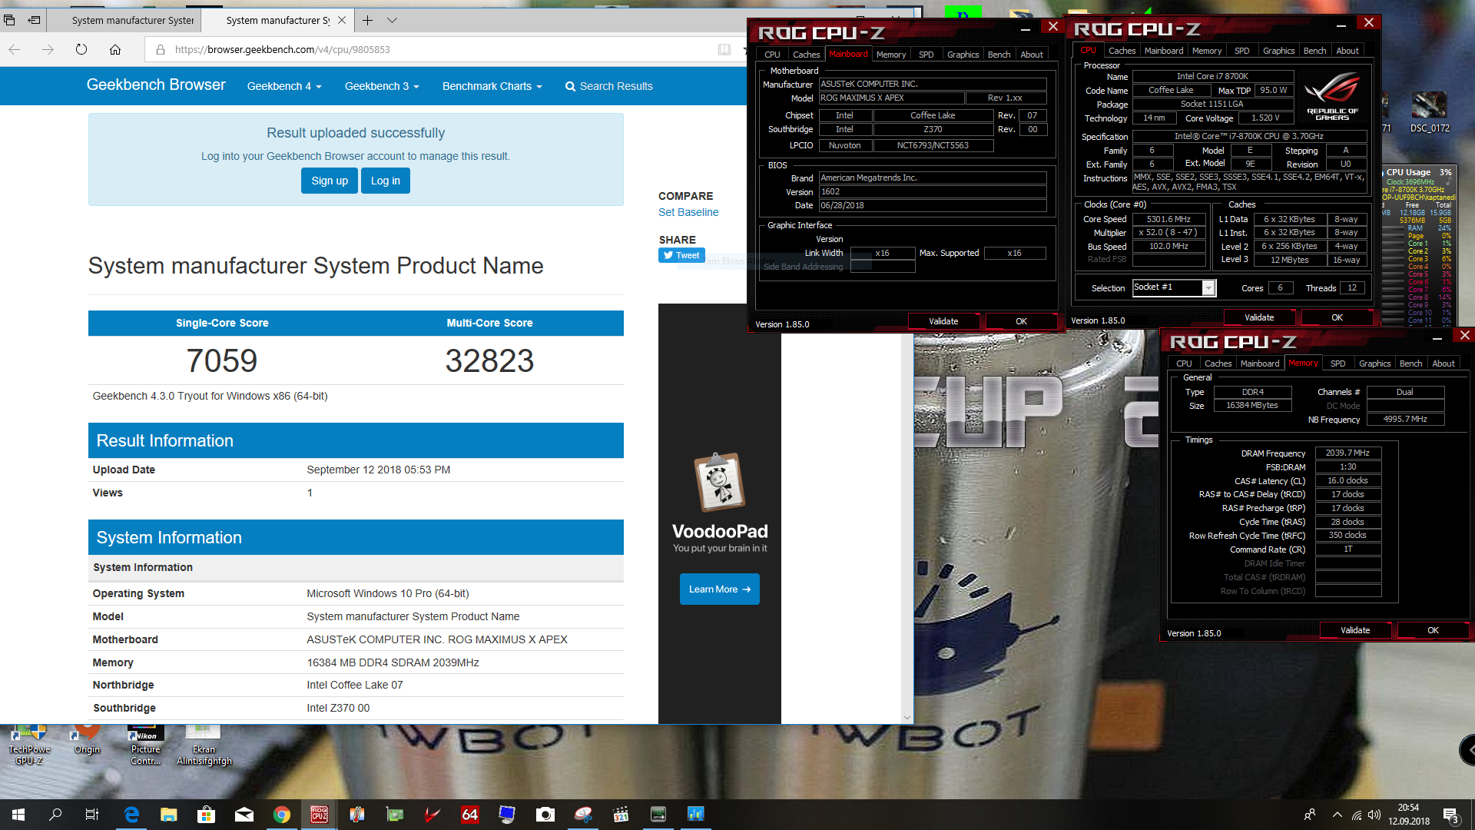Open the Windows Start menu

click(x=18, y=815)
